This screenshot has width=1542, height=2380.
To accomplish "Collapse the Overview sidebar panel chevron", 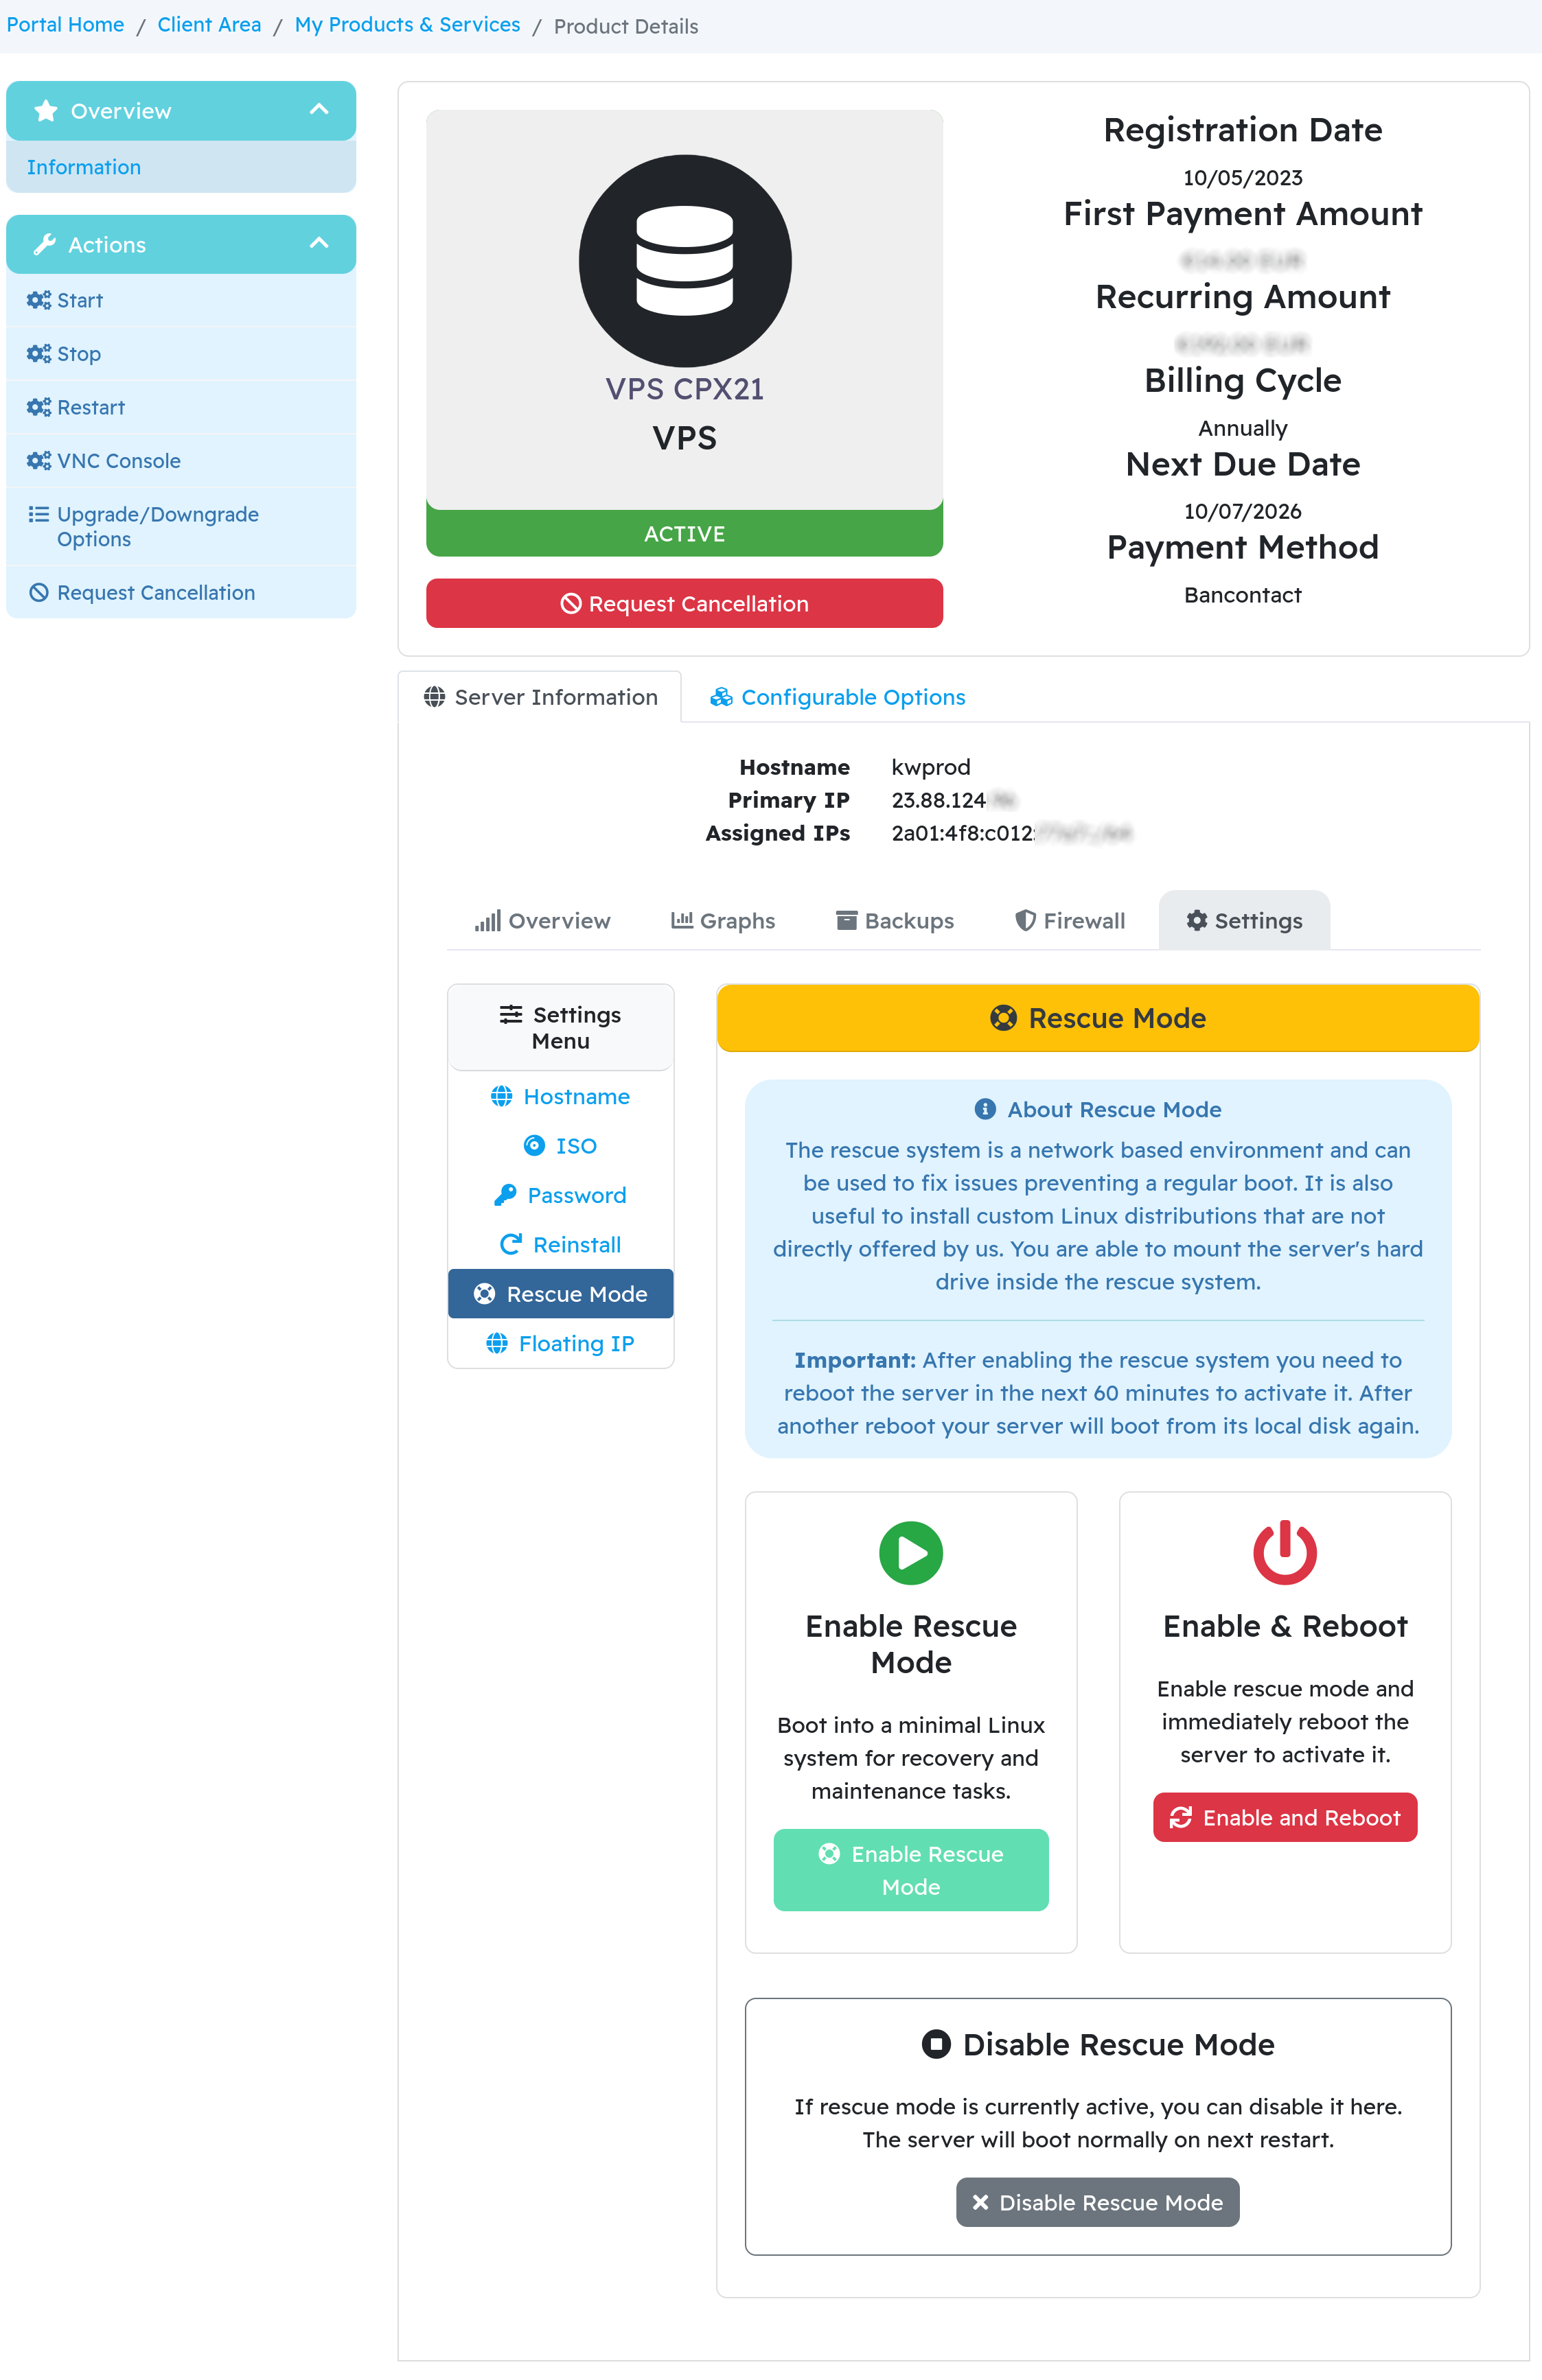I will tap(319, 109).
